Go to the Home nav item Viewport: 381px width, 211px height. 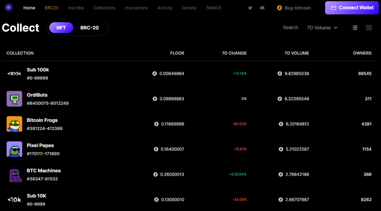[29, 8]
